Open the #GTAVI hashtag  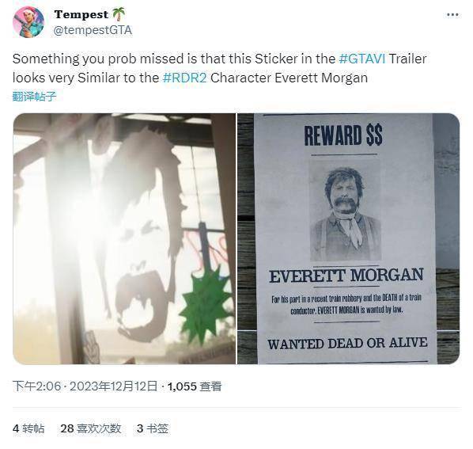click(x=362, y=59)
